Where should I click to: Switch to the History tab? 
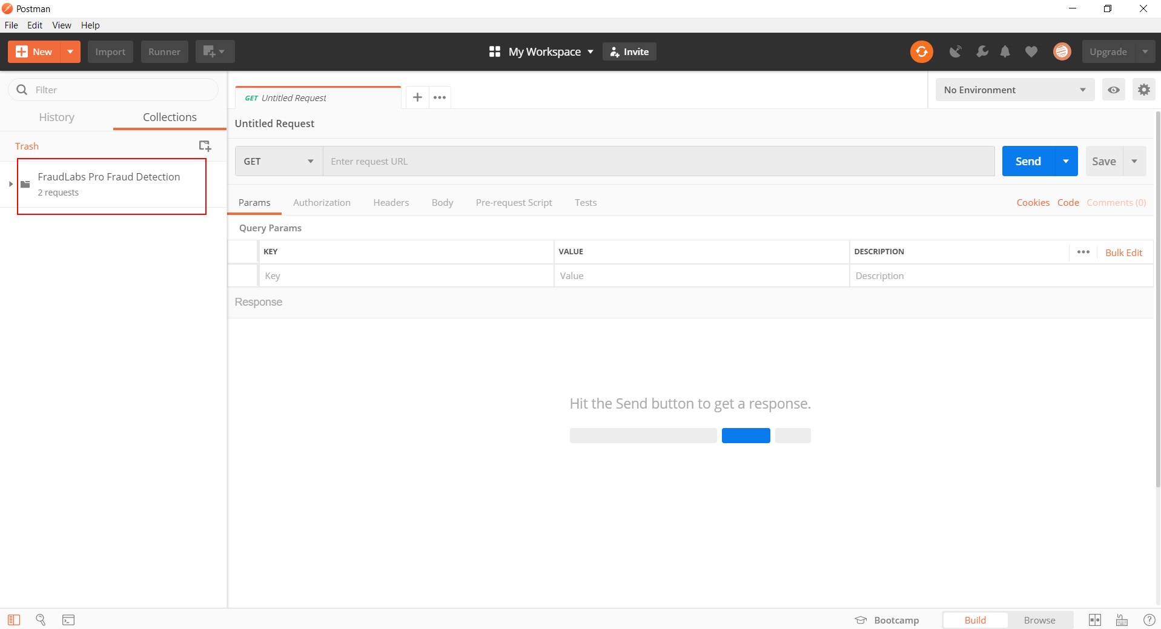tap(57, 117)
